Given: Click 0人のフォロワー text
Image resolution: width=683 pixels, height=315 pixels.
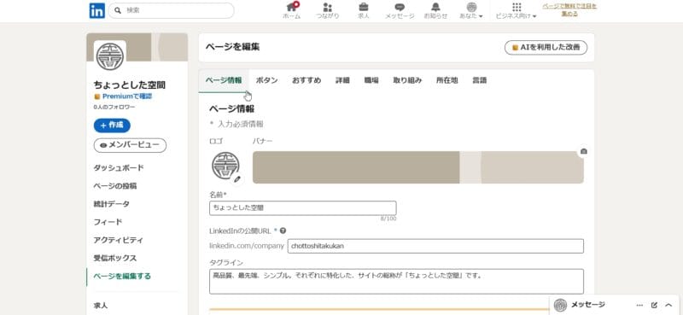Looking at the screenshot, I should [114, 107].
